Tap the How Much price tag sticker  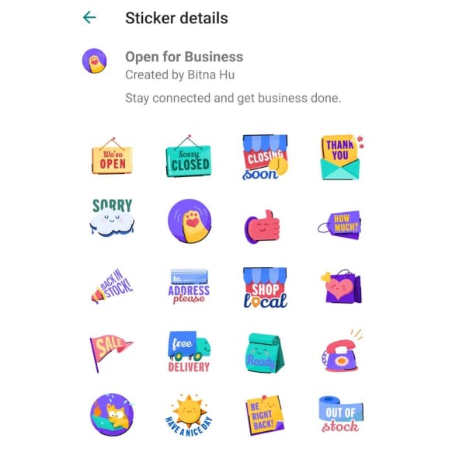[x=339, y=225]
